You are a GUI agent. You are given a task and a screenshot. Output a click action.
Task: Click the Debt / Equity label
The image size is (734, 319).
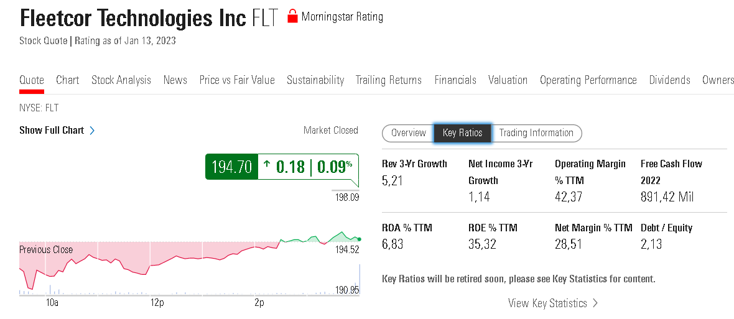[666, 228]
